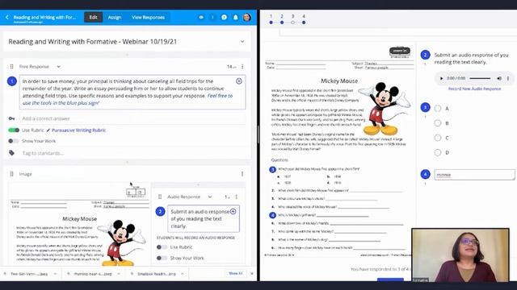Switch to the Edit tab
Screen dimensions: 517x290
pos(94,17)
